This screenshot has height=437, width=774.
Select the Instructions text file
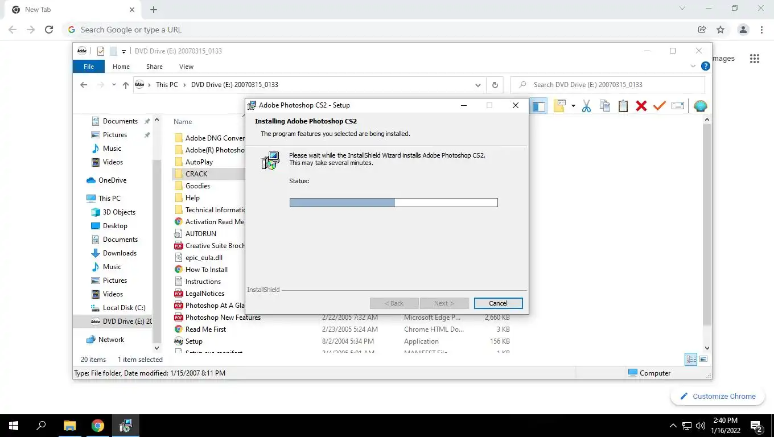[x=203, y=282]
